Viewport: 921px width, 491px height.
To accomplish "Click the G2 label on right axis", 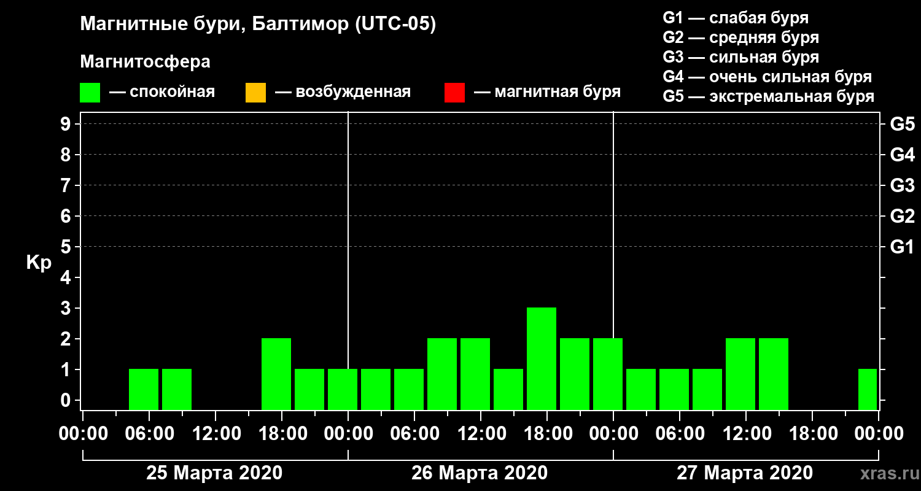I will coord(902,216).
